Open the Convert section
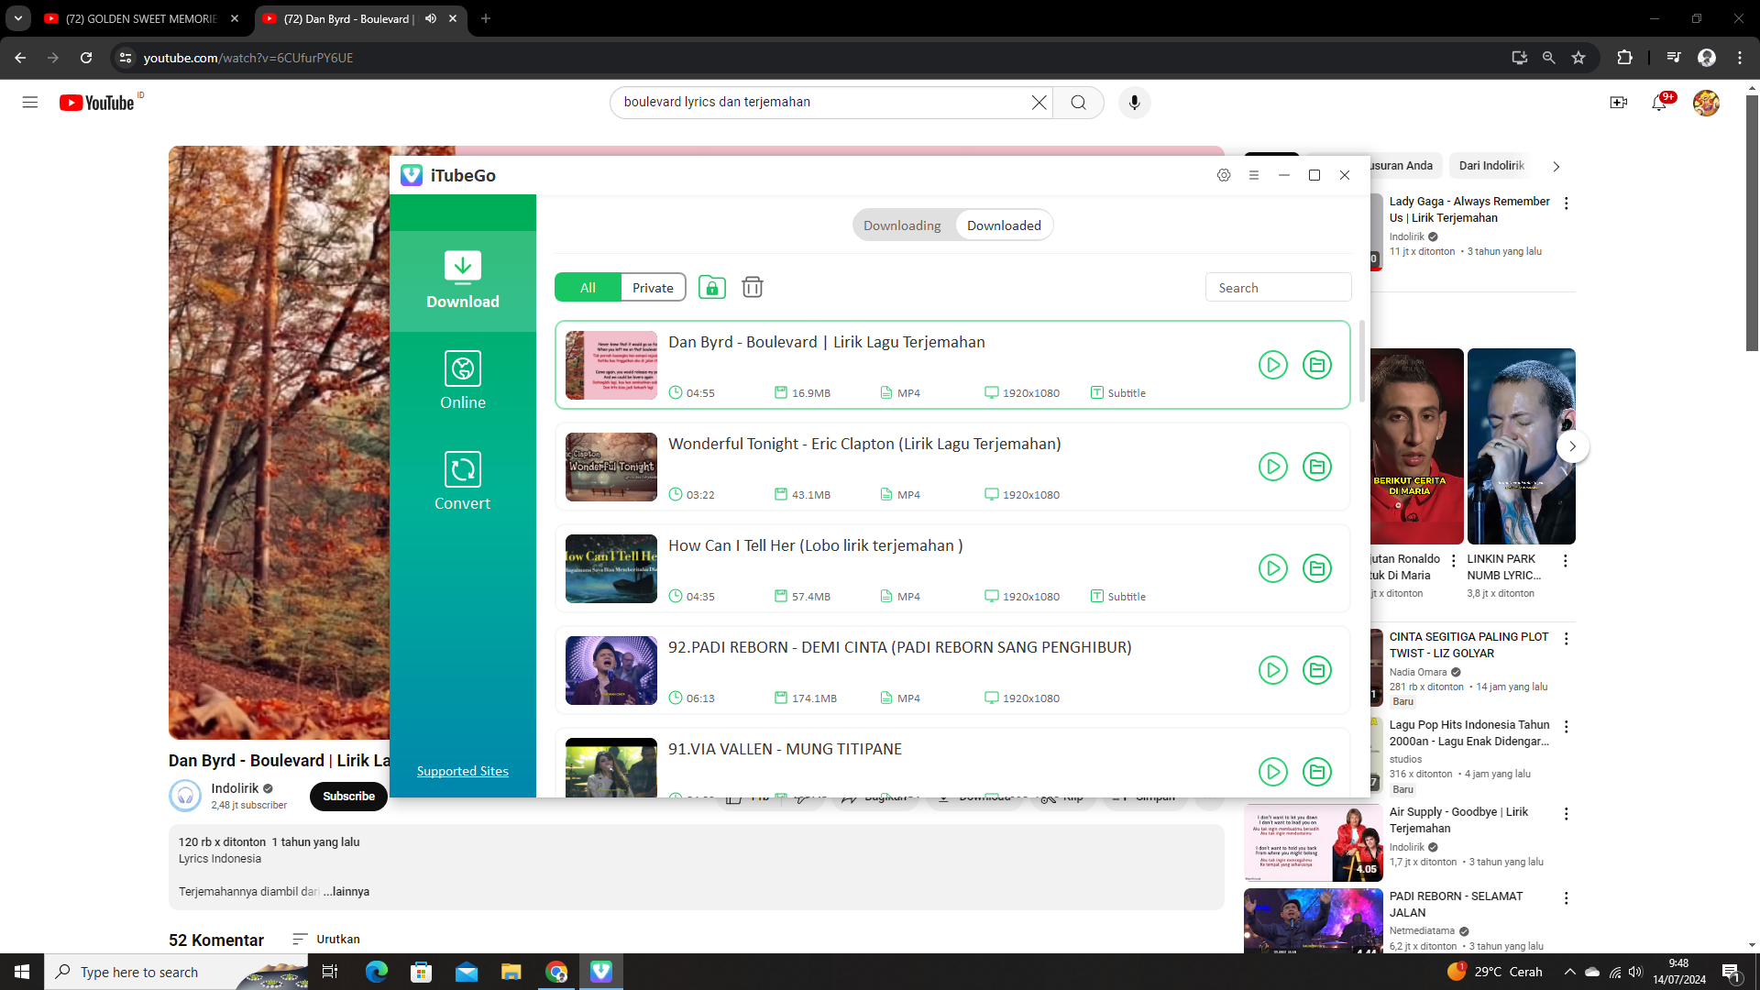The width and height of the screenshot is (1760, 990). coord(463,482)
